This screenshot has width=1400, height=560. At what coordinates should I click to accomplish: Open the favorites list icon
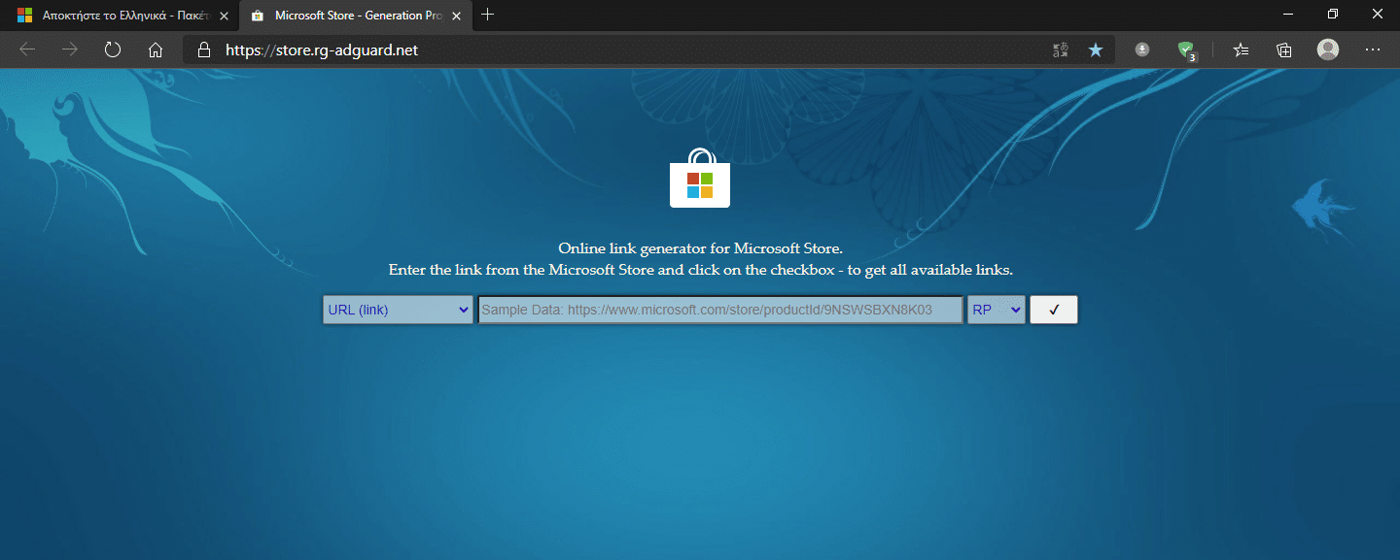(1241, 49)
